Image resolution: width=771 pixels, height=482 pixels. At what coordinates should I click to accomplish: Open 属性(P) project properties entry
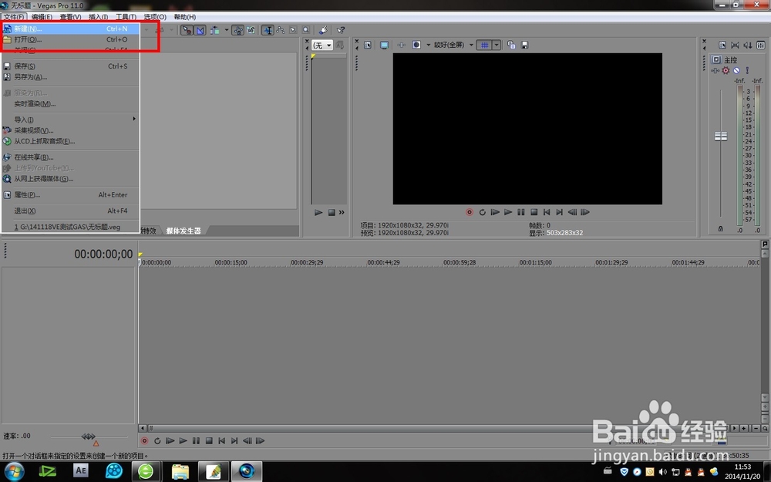(70, 195)
